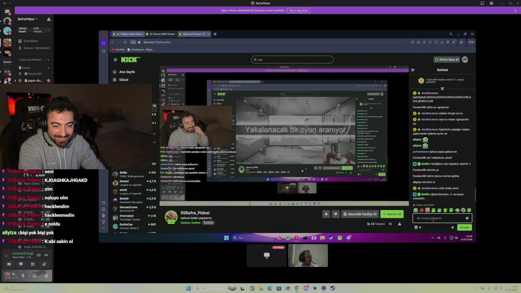Image resolution: width=521 pixels, height=293 pixels.
Task: Open Discord inbox icon in title bar
Action: [482, 3]
